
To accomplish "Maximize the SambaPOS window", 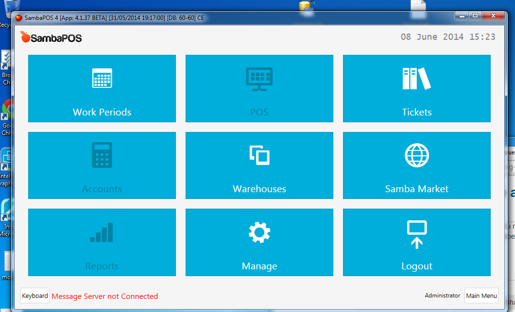I will pos(475,16).
